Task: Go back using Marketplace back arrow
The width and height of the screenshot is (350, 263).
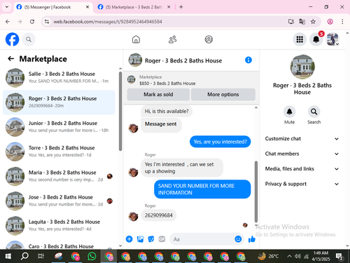Action: pyautogui.click(x=10, y=59)
